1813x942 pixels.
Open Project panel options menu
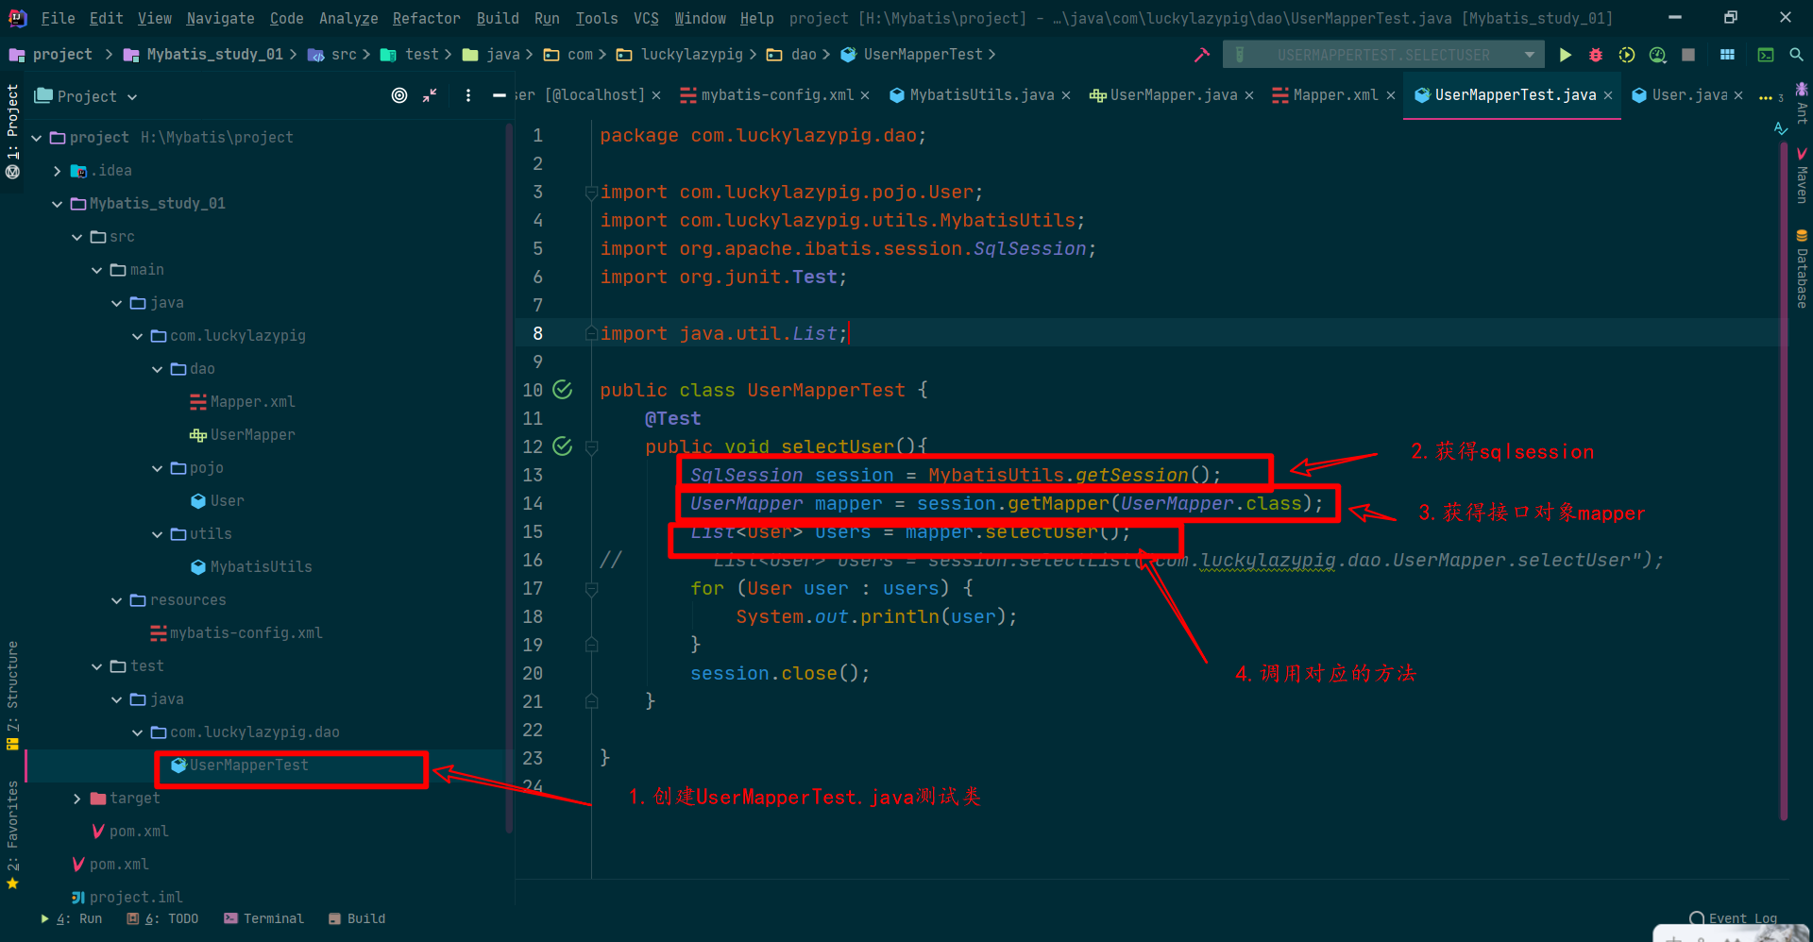tap(467, 95)
